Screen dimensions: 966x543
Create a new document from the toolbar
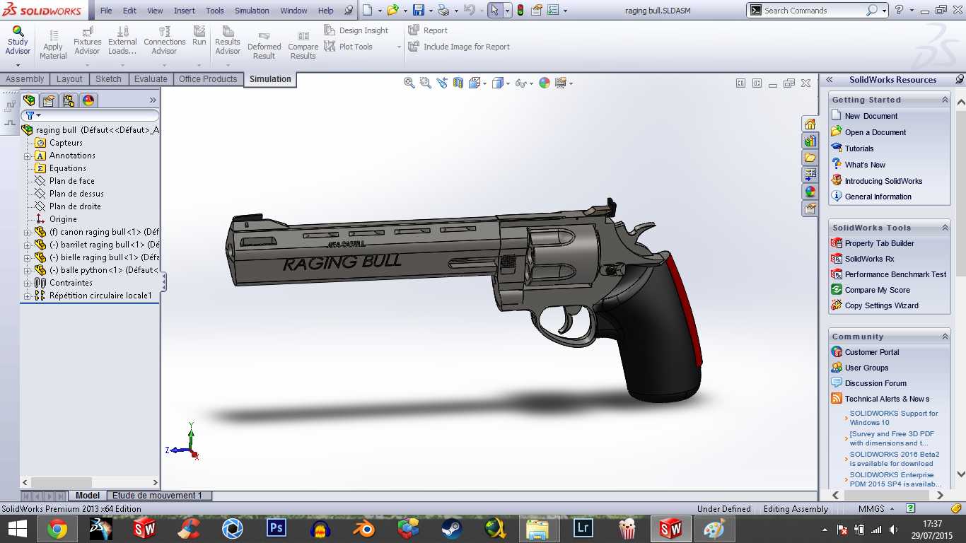(367, 11)
